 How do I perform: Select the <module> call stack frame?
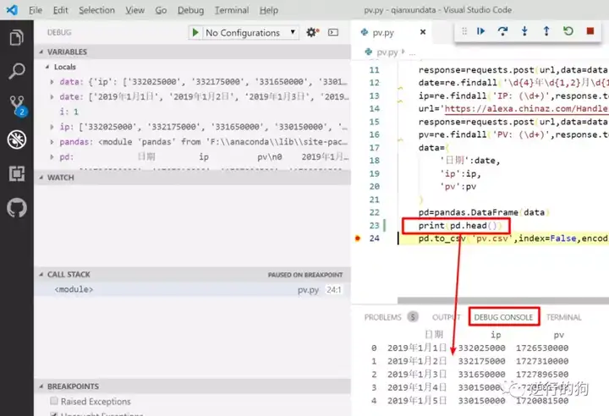click(193, 289)
